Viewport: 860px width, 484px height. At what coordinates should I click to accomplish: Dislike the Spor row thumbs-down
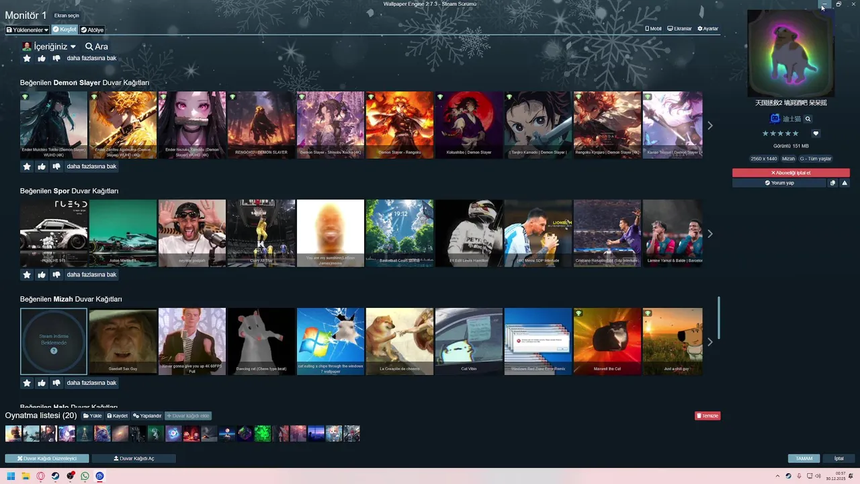[x=56, y=275]
